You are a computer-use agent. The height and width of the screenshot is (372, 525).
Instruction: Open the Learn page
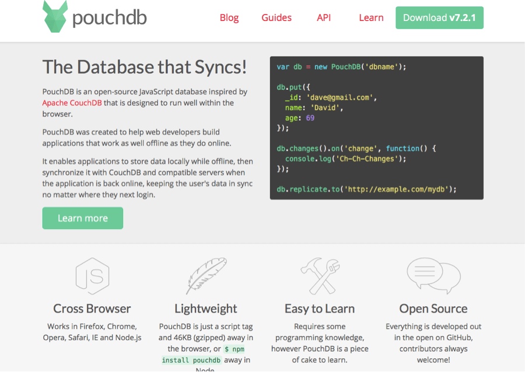(x=371, y=17)
